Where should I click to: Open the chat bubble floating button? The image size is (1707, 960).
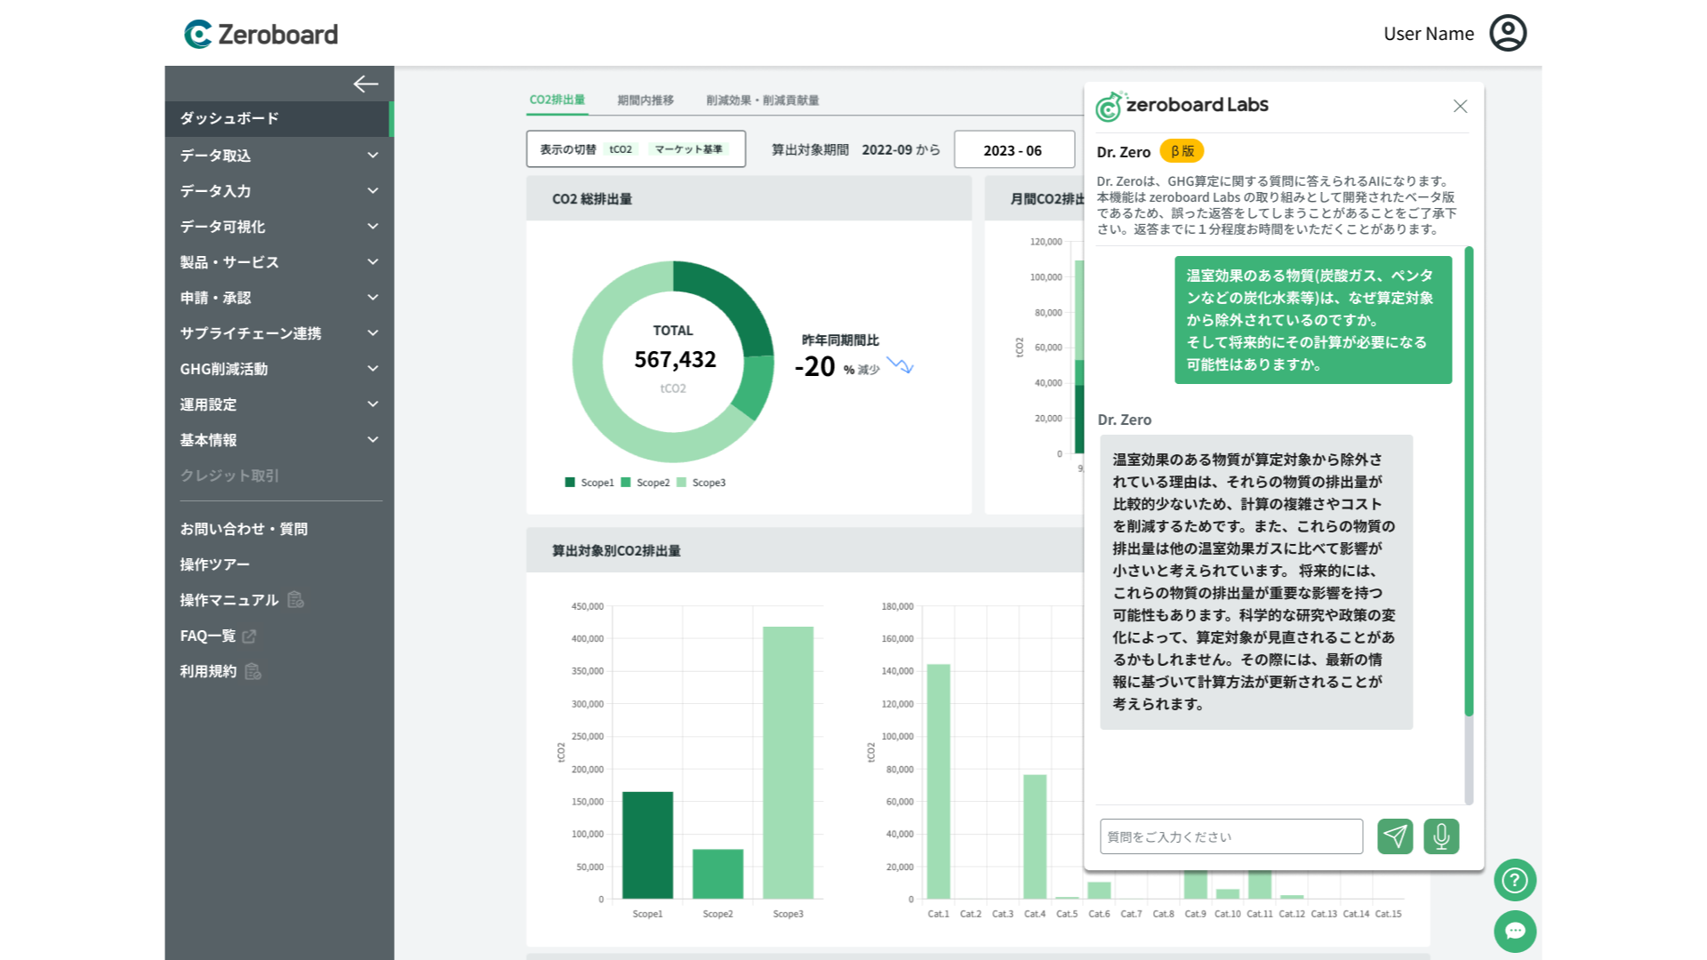click(1515, 931)
